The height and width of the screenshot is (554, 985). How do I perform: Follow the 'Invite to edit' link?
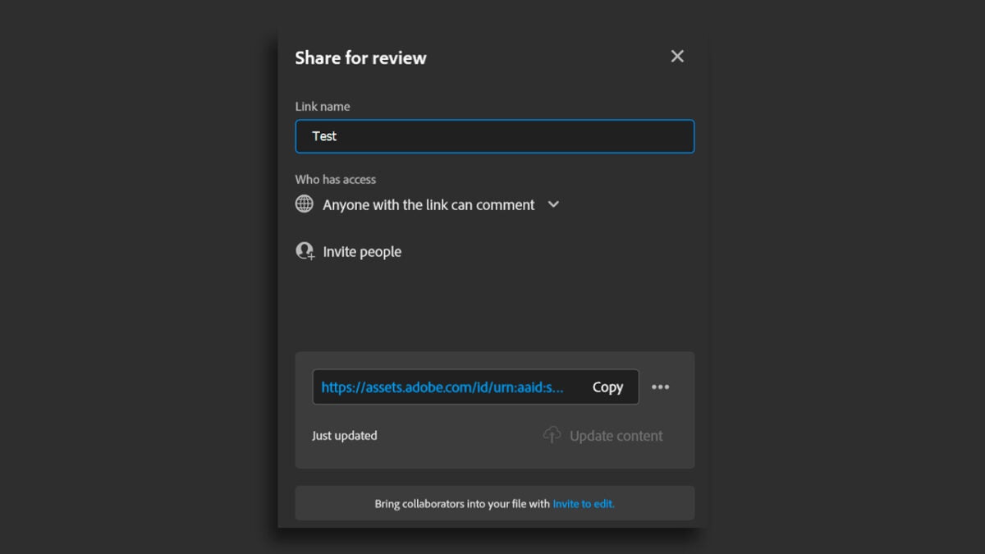[583, 504]
